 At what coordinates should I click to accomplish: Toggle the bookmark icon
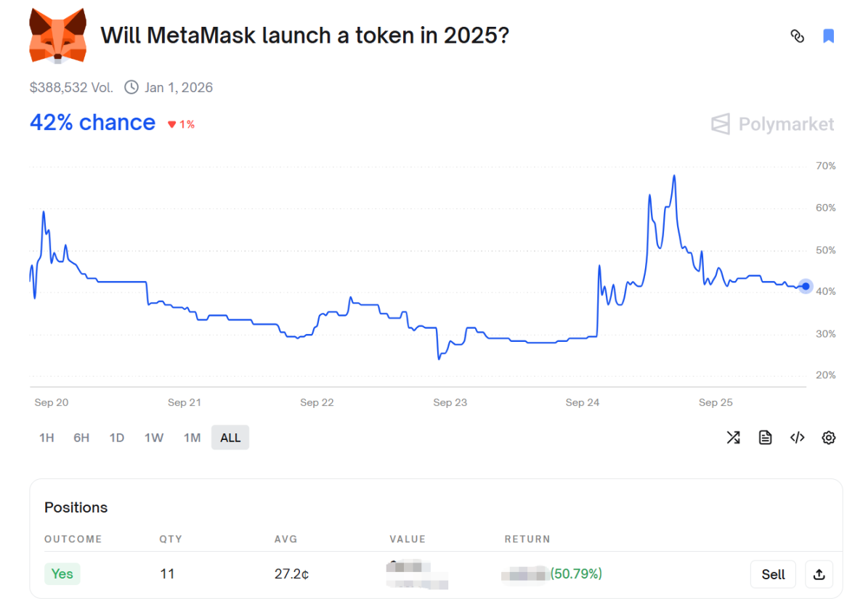click(828, 36)
